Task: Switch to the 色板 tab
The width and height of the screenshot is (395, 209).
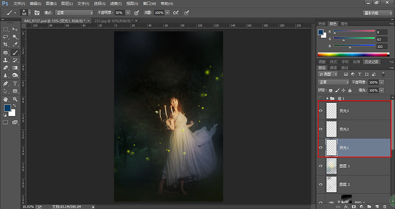Action: (322, 24)
